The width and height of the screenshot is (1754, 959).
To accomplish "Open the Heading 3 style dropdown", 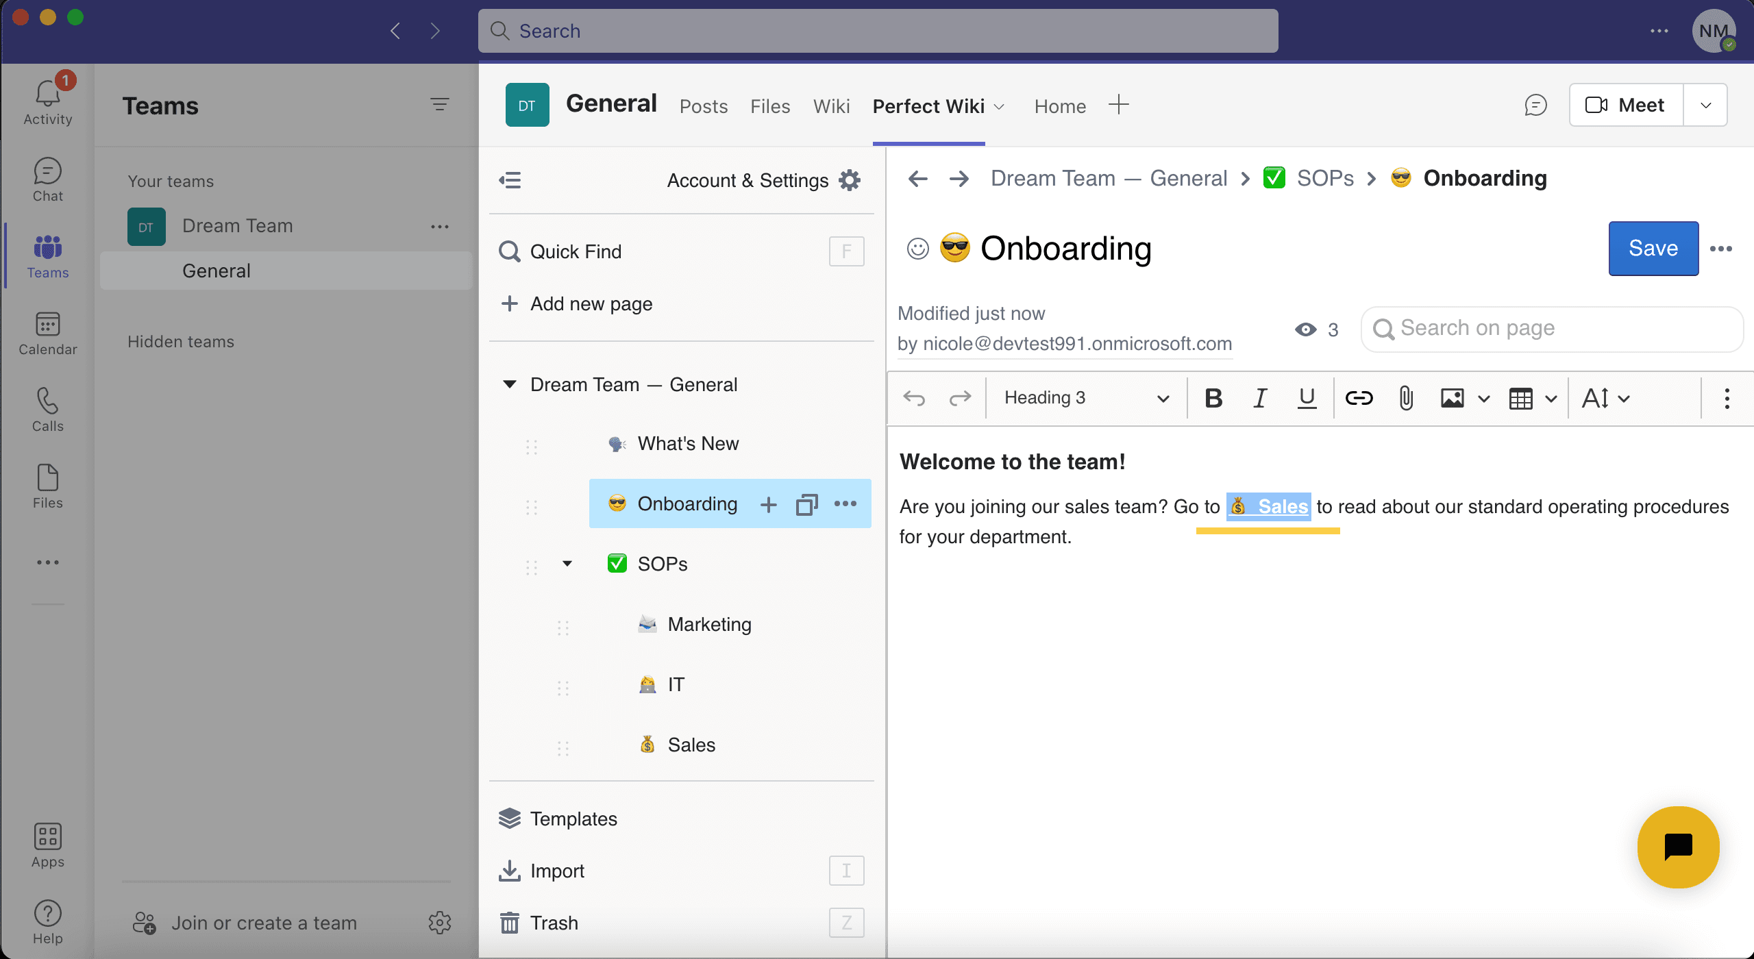I will click(1086, 398).
